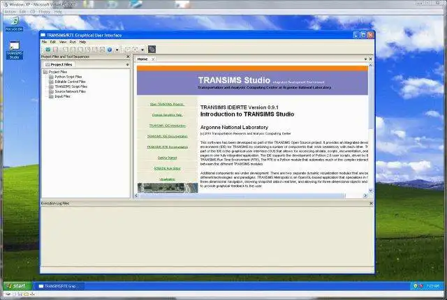Open dropdown arrow beside the blue help icon
The image size is (447, 300).
coord(117,50)
